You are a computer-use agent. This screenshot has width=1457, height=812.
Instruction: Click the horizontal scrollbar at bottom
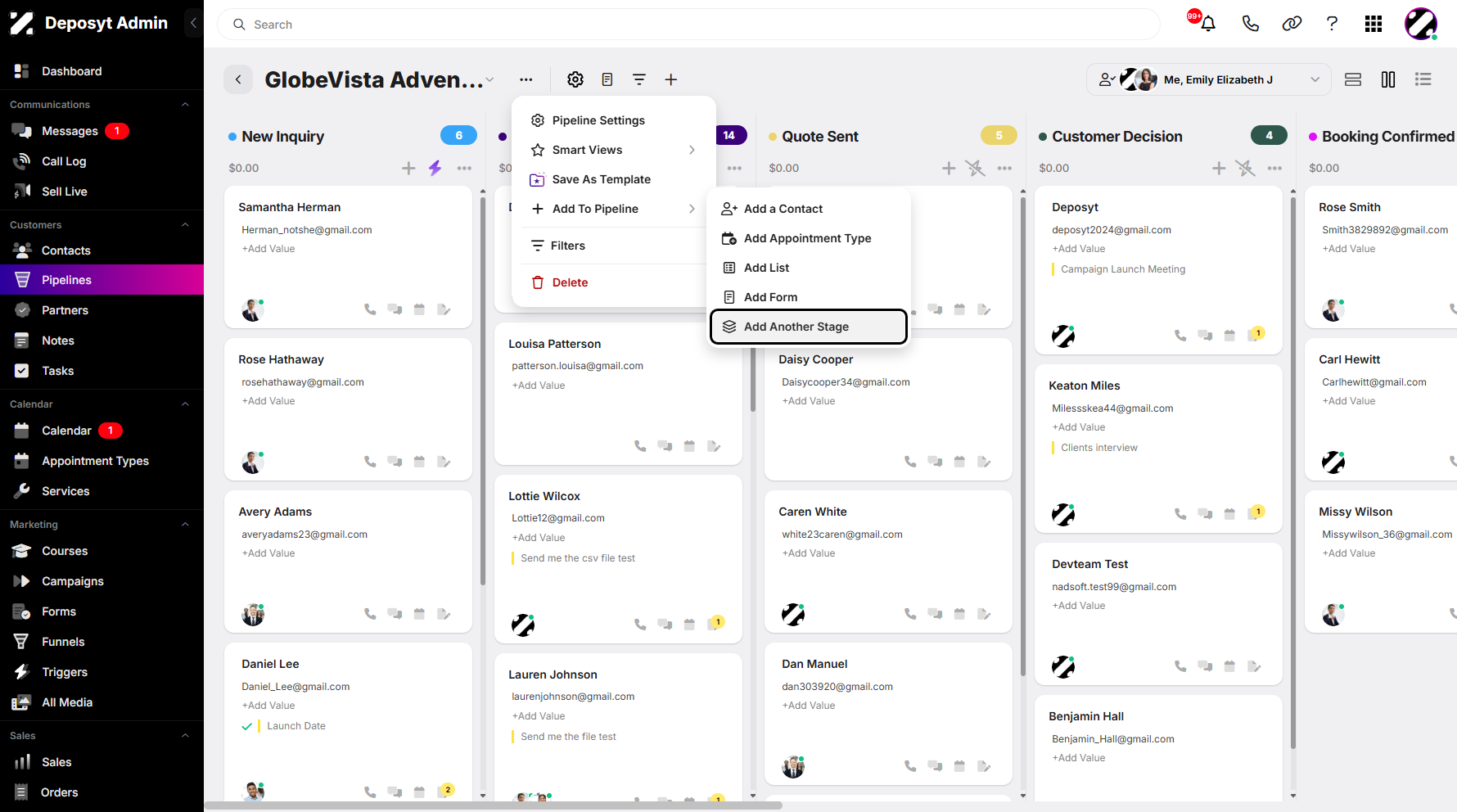(x=494, y=805)
